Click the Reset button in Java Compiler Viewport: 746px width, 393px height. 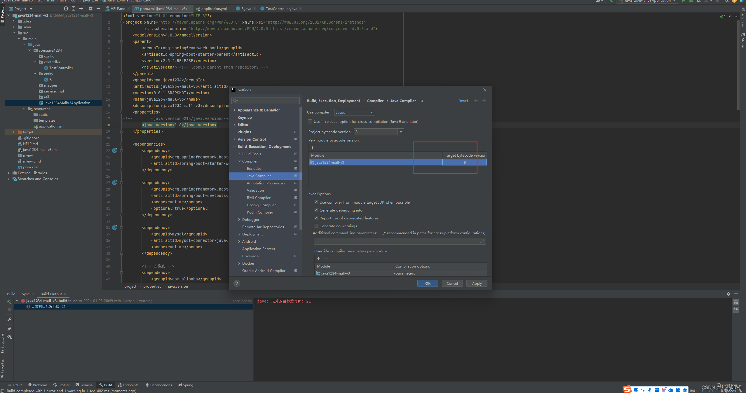pos(462,101)
